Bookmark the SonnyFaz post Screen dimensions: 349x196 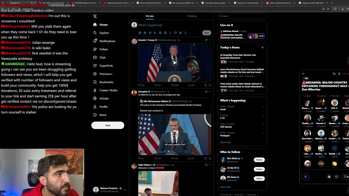[206, 158]
